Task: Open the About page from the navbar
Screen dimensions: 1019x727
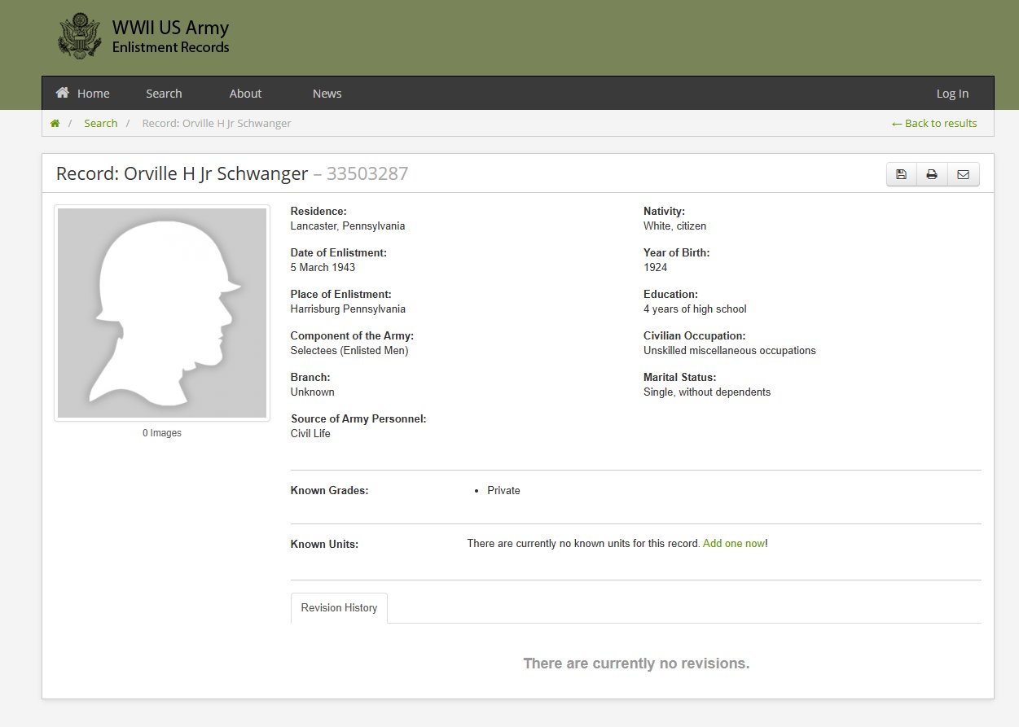Action: 245,93
